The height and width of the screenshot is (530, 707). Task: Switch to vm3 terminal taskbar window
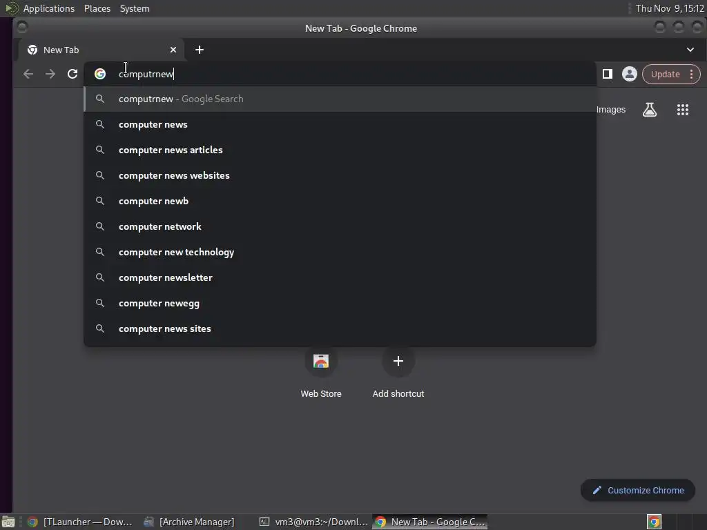pos(314,522)
